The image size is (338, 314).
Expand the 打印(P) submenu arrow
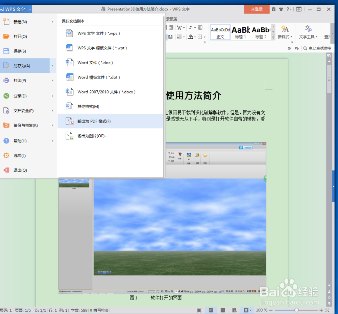(x=52, y=80)
